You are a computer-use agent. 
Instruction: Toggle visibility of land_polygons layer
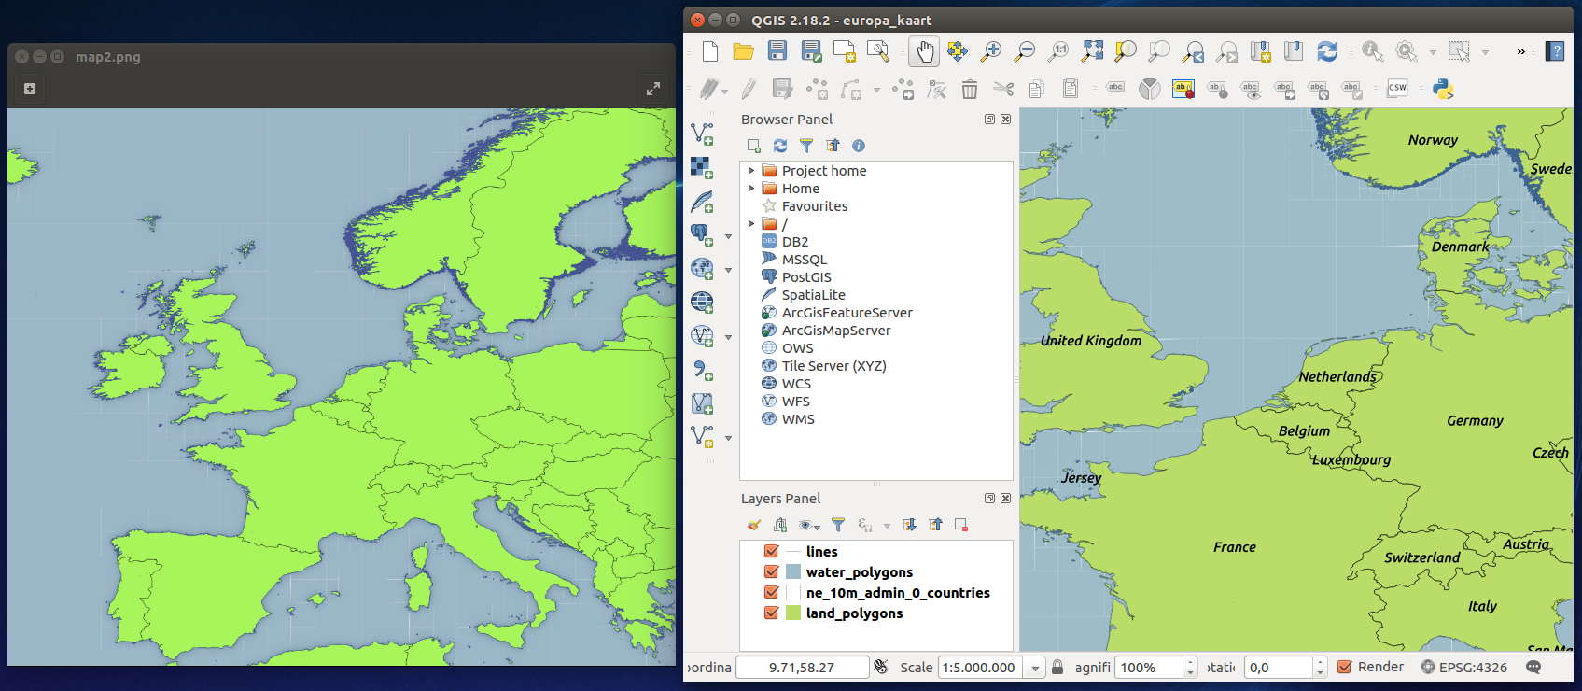pos(771,613)
